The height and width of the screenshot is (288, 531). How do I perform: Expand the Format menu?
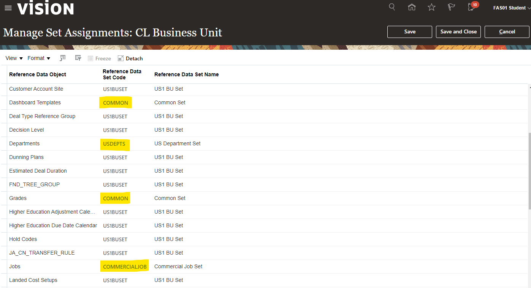pyautogui.click(x=39, y=58)
